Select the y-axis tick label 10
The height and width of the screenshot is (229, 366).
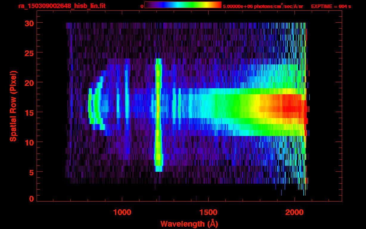click(29, 142)
